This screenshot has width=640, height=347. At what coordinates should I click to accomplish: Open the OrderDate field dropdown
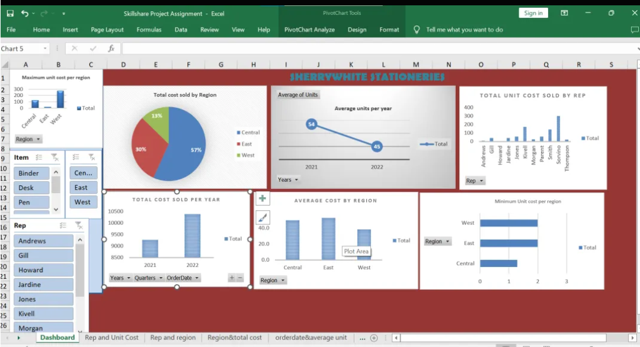tap(183, 278)
